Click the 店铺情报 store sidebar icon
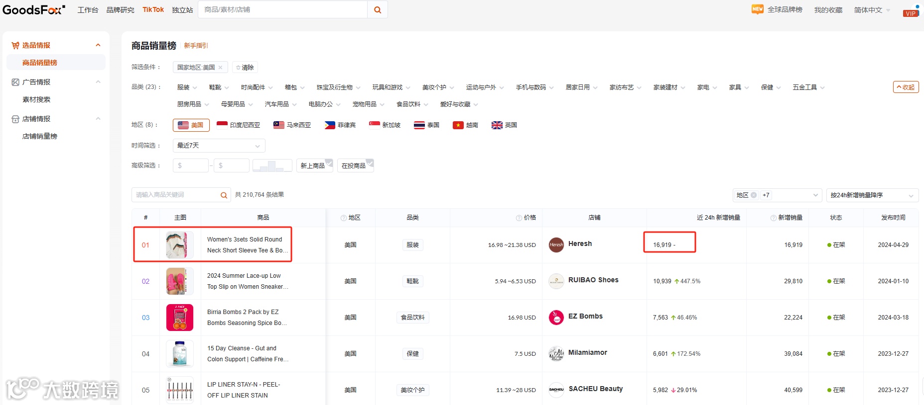This screenshot has height=405, width=924. (x=15, y=119)
